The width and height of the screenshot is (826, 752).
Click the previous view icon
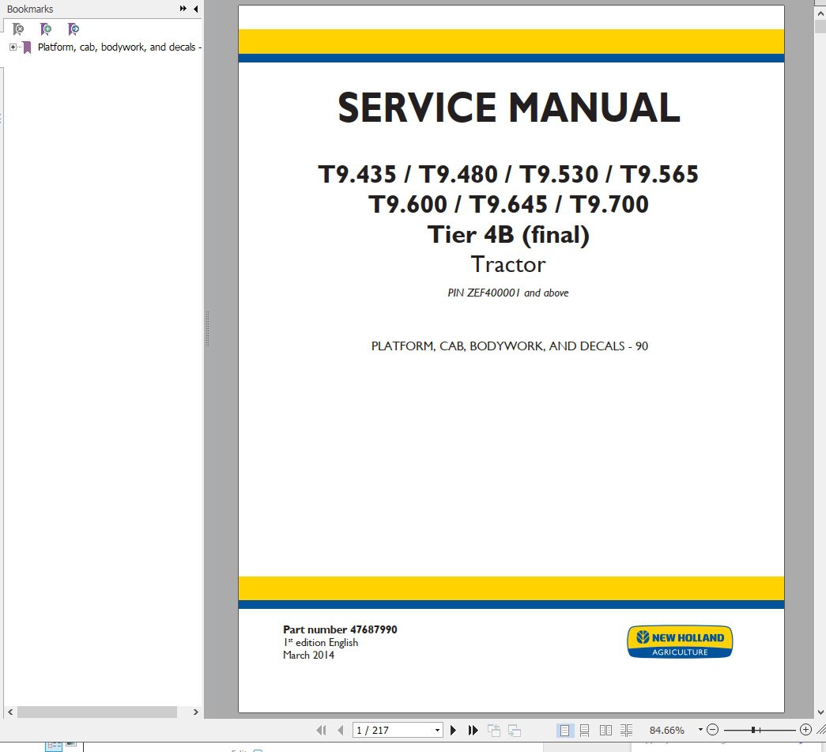tap(493, 730)
